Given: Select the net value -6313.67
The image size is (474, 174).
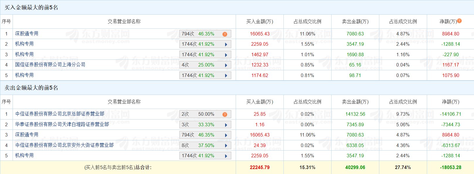Looking at the screenshot, I should 451,146.
